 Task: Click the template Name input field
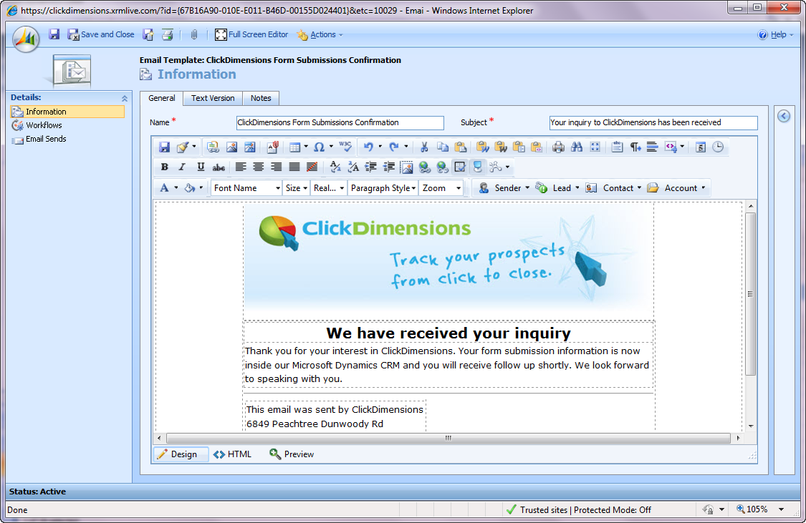click(340, 122)
